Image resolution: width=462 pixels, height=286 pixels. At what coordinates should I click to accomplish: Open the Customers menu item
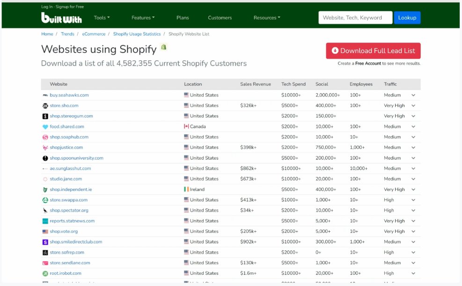point(220,18)
